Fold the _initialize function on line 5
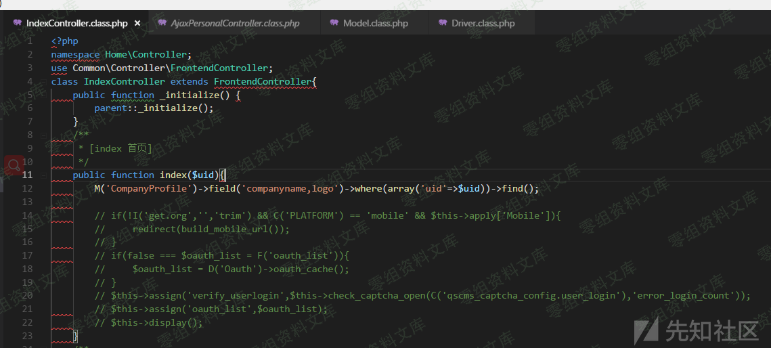This screenshot has height=348, width=771. pyautogui.click(x=42, y=95)
